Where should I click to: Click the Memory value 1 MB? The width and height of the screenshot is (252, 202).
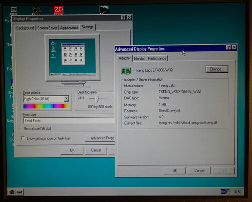pos(162,105)
